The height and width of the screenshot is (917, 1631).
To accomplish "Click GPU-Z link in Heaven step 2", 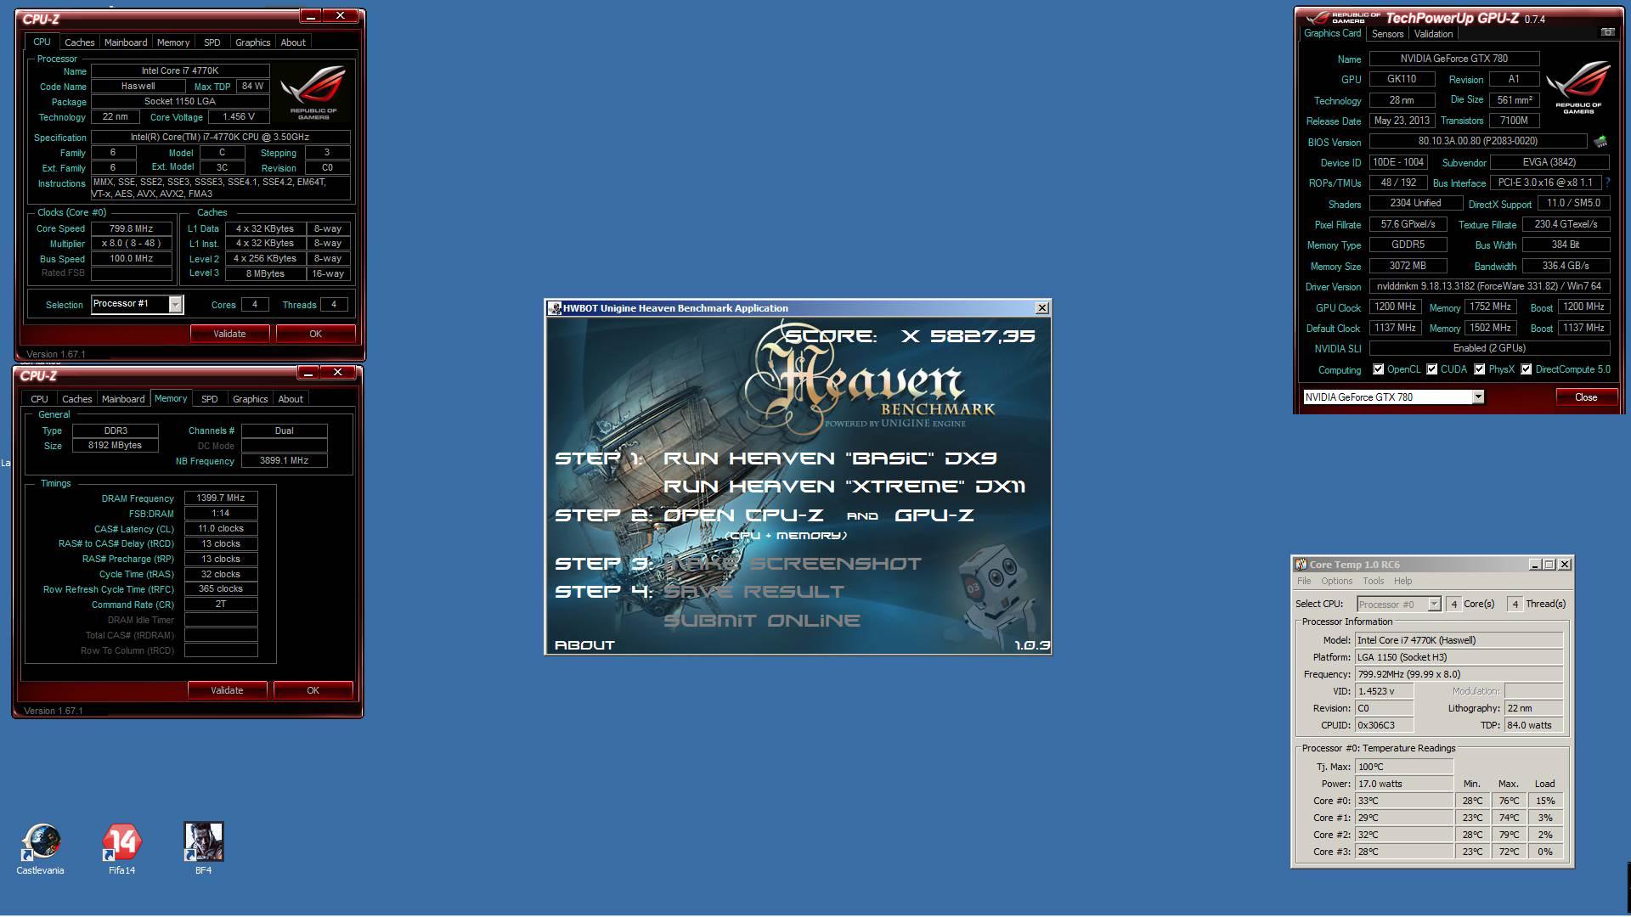I will (x=934, y=515).
